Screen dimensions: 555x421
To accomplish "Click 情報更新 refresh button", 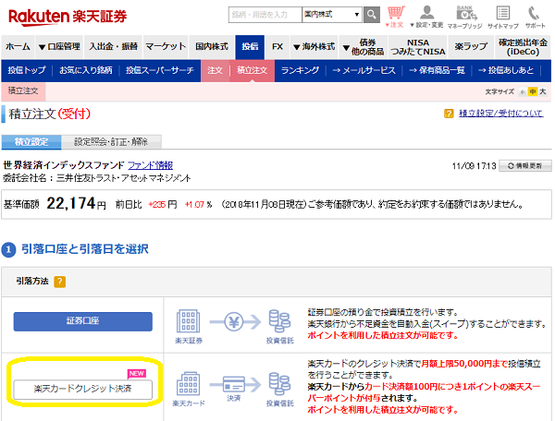I will click(x=524, y=165).
